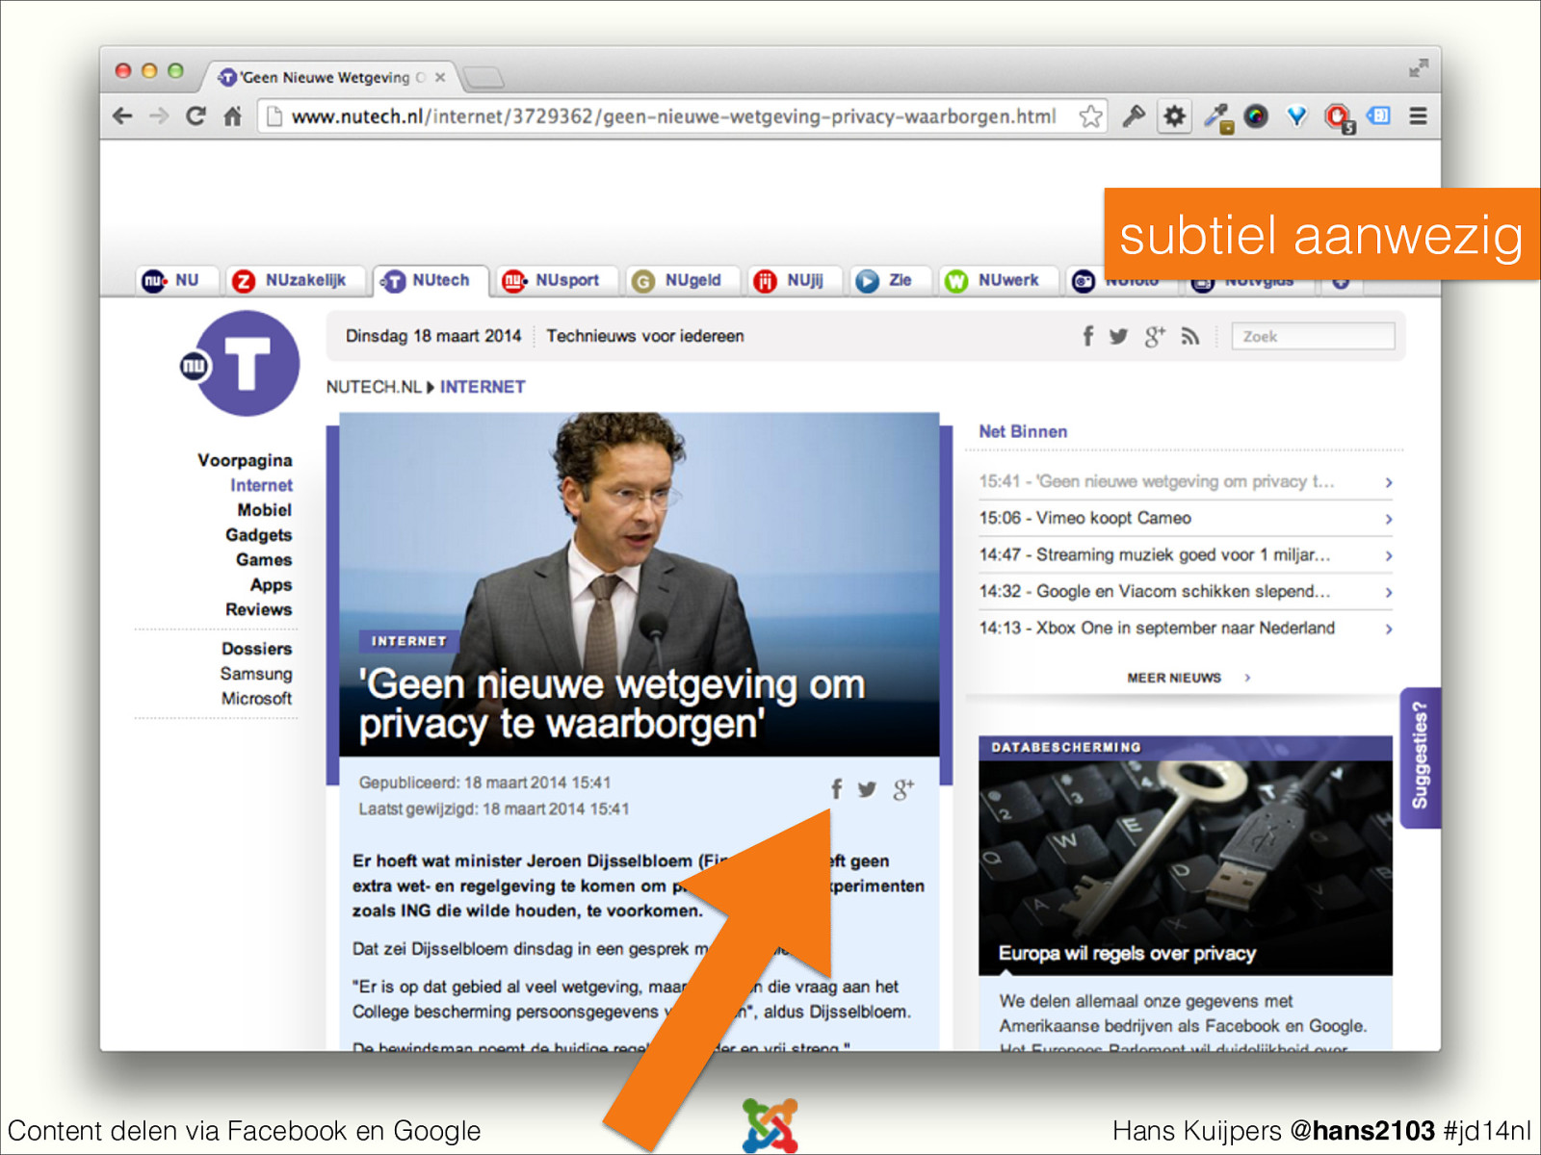This screenshot has width=1541, height=1155.
Task: Click chevron beside Google en Viacom item
Action: 1388,592
